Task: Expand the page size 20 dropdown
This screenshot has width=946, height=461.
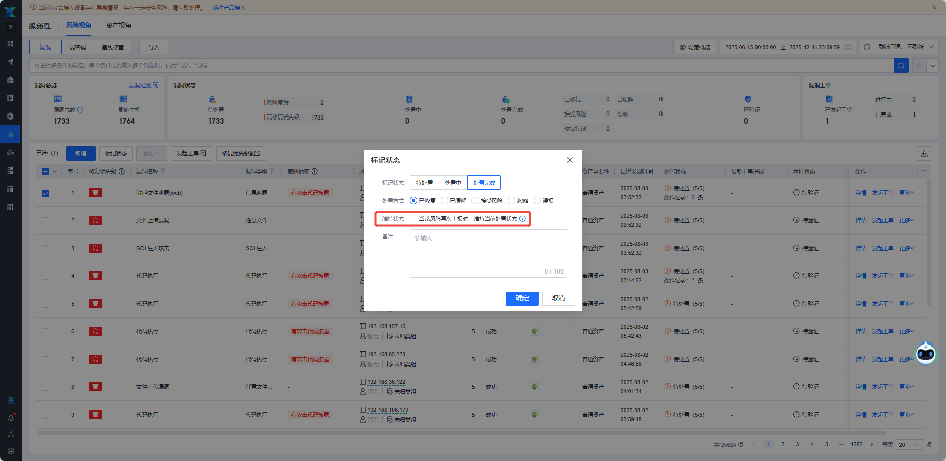Action: point(908,445)
